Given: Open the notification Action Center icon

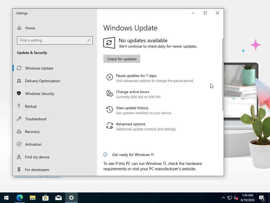Looking at the screenshot, I should 262,198.
